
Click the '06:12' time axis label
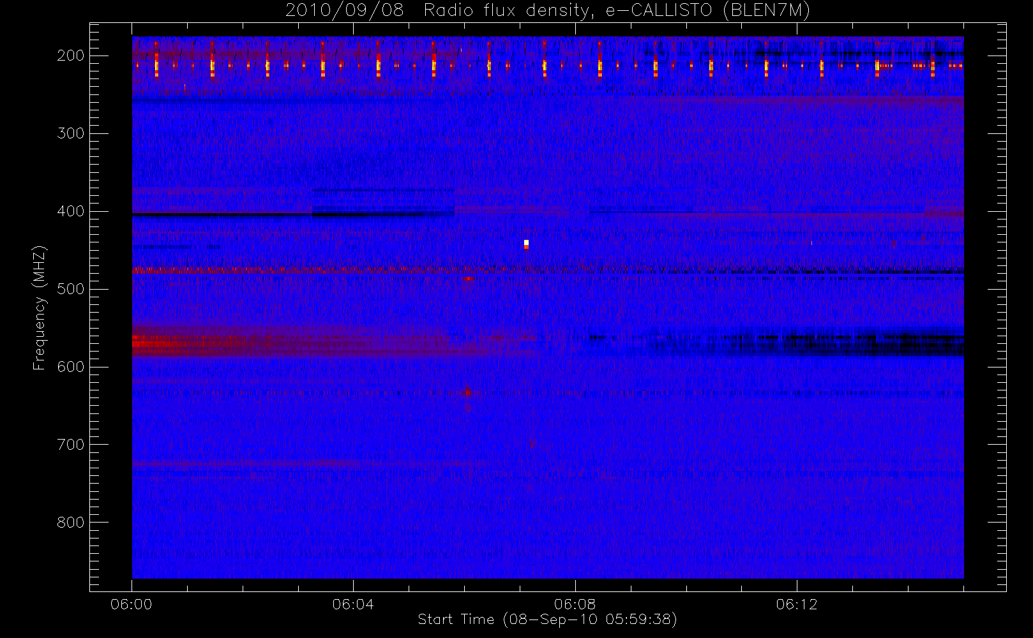tap(796, 604)
